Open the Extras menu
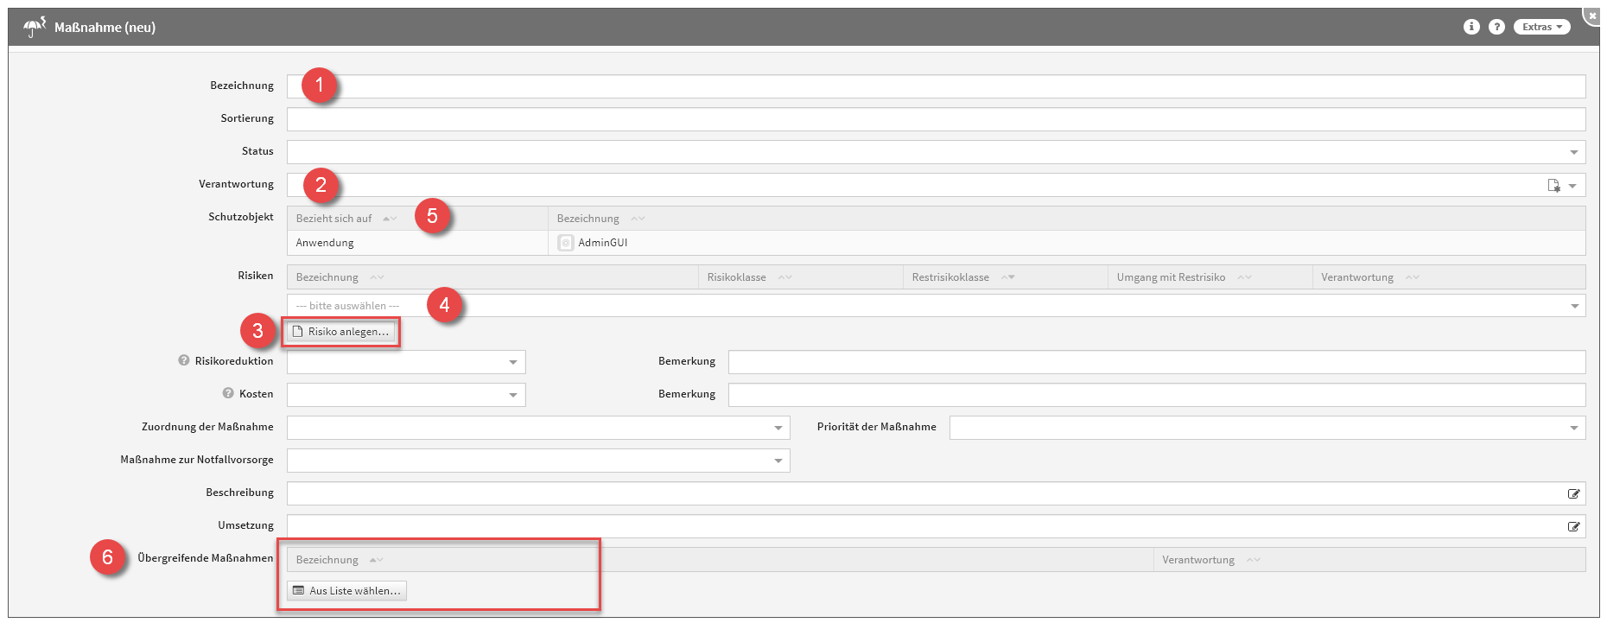This screenshot has width=1607, height=623. pyautogui.click(x=1541, y=27)
